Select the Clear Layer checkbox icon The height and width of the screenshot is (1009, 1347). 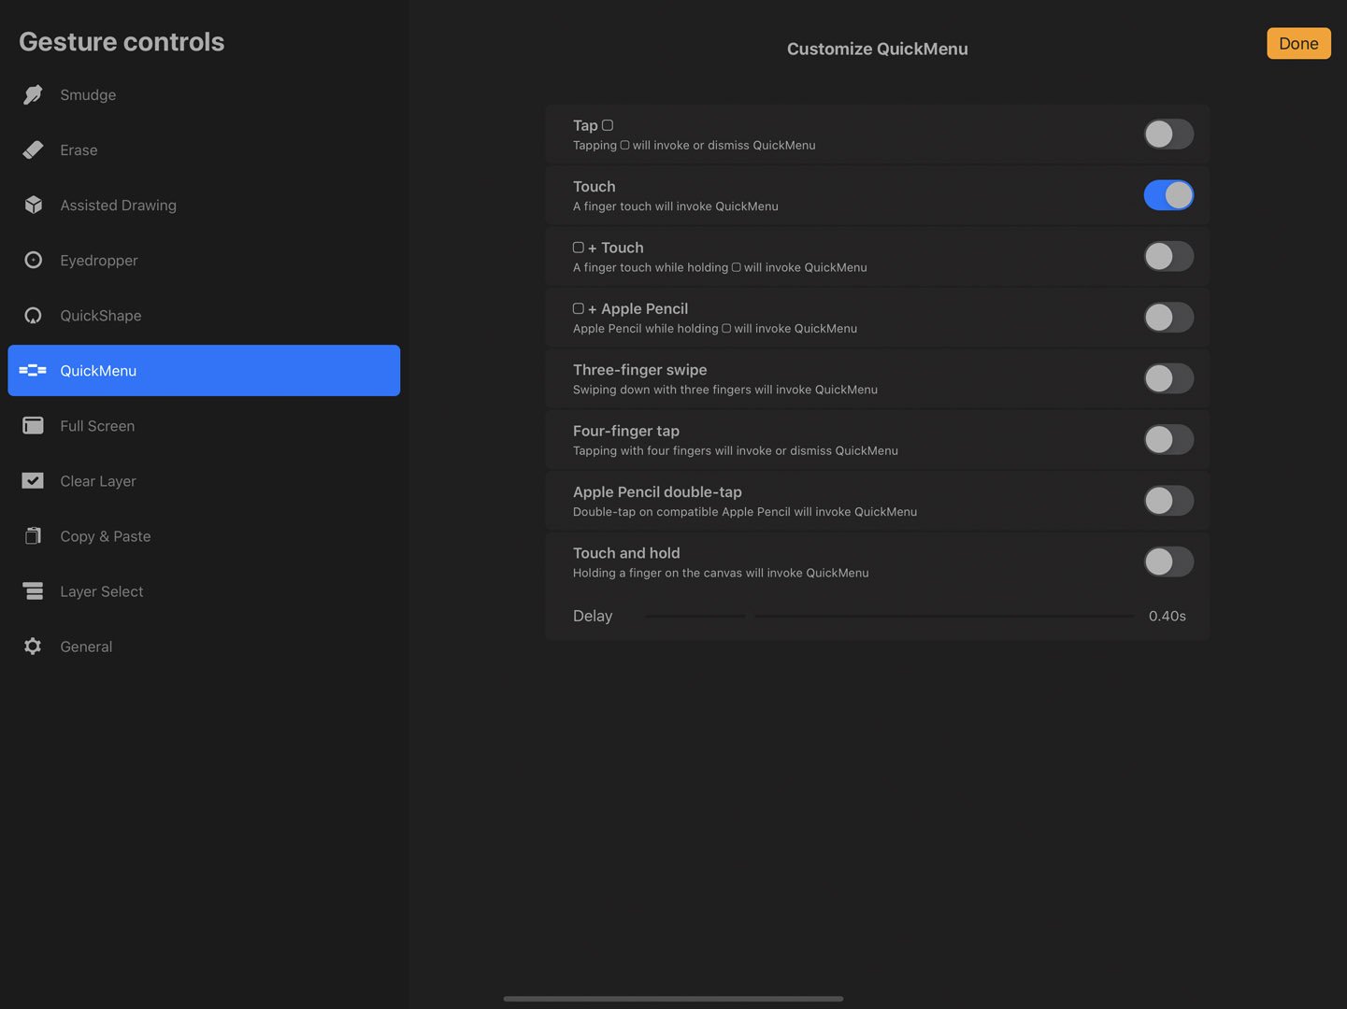coord(33,480)
